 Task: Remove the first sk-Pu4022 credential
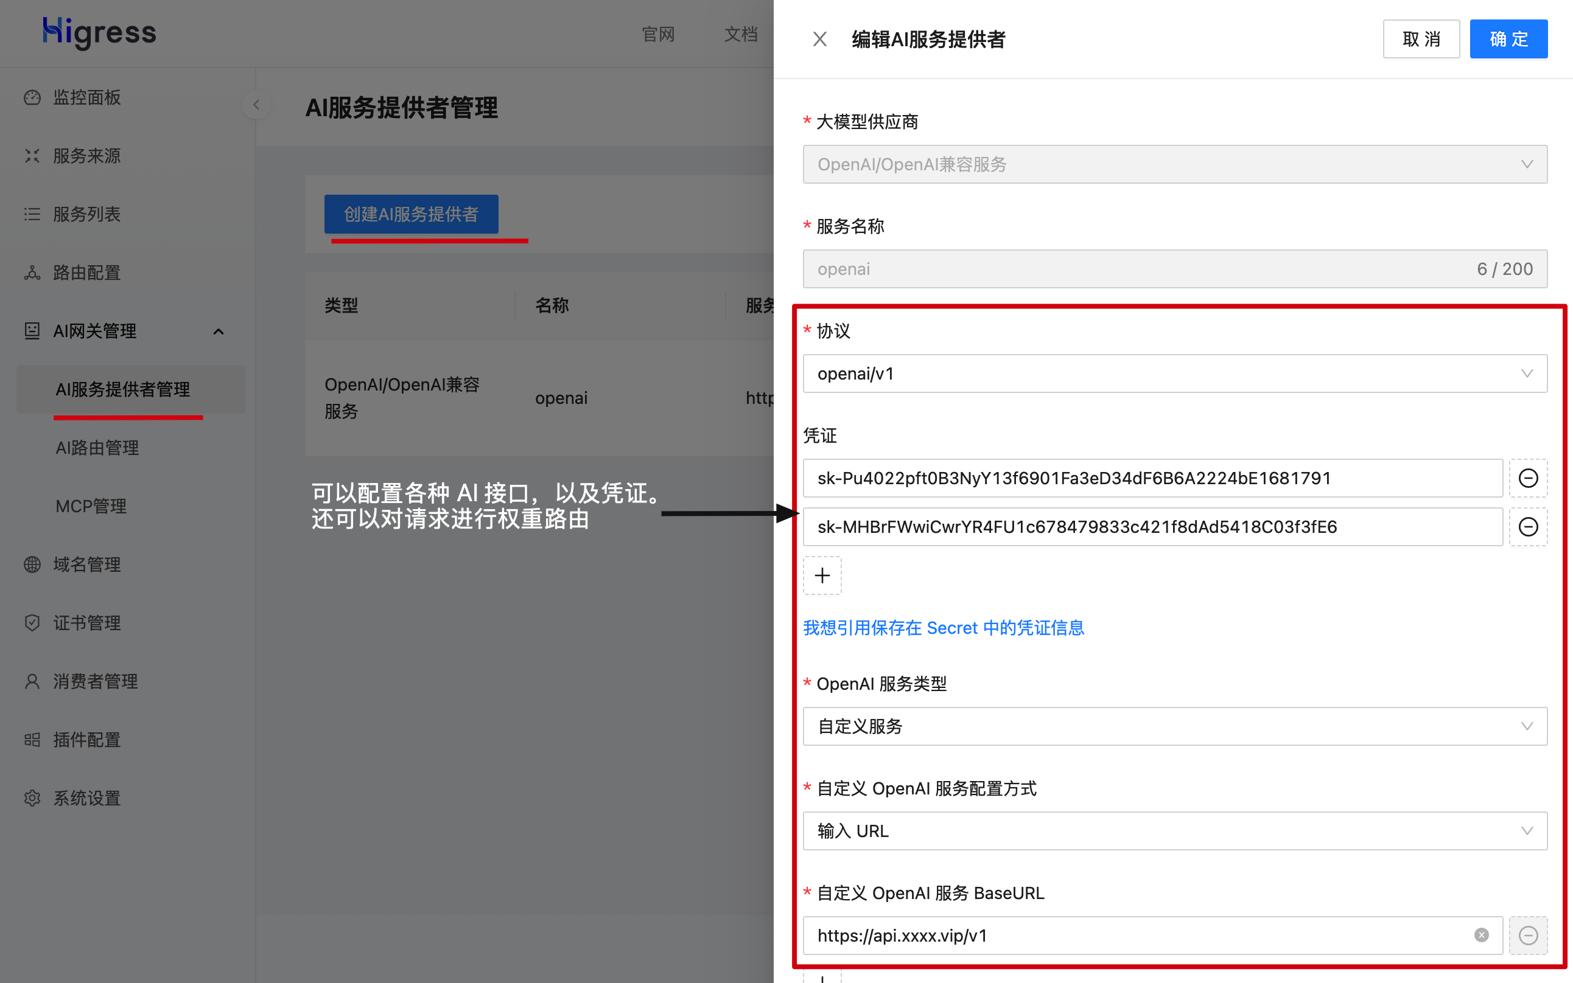(x=1527, y=478)
